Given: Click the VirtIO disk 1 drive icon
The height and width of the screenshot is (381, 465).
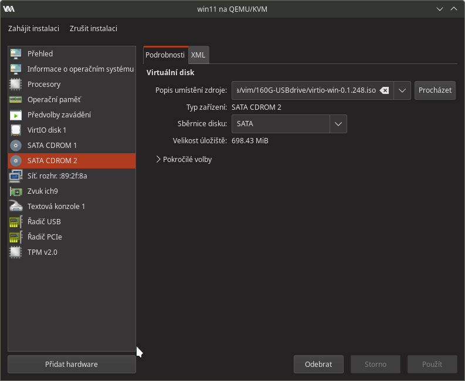Looking at the screenshot, I should pos(16,130).
